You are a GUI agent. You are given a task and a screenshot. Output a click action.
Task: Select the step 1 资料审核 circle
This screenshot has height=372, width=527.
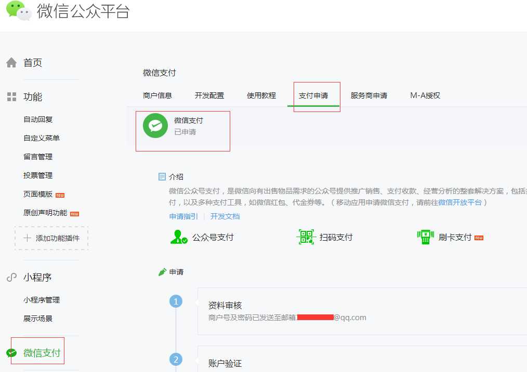(x=176, y=301)
